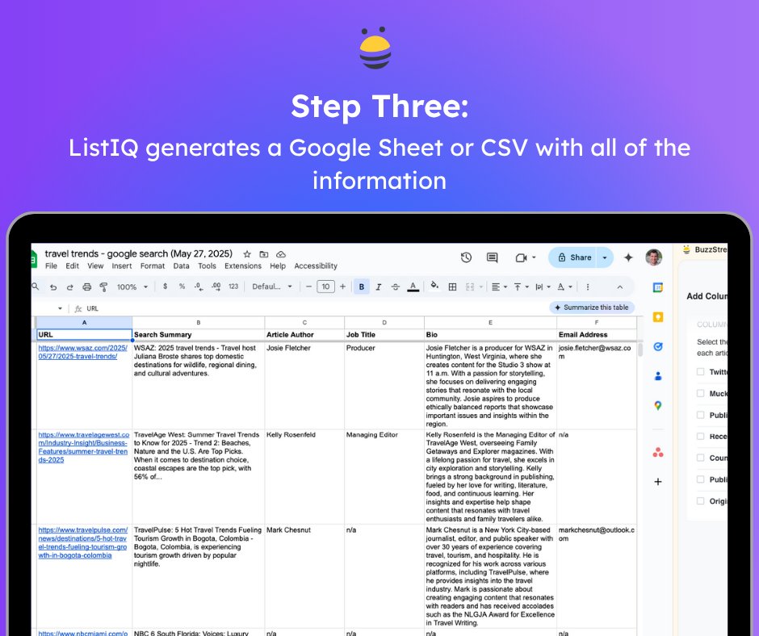Expand the Share options arrow
Viewport: 759px width, 636px height.
point(605,257)
